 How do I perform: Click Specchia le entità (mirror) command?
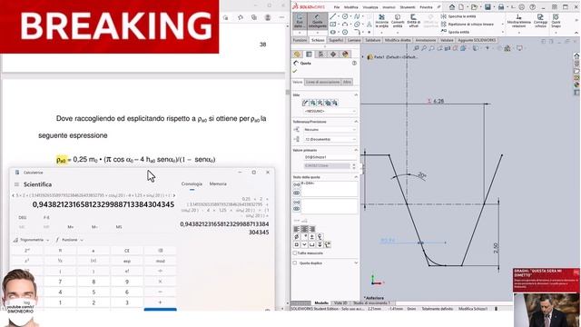pos(458,16)
